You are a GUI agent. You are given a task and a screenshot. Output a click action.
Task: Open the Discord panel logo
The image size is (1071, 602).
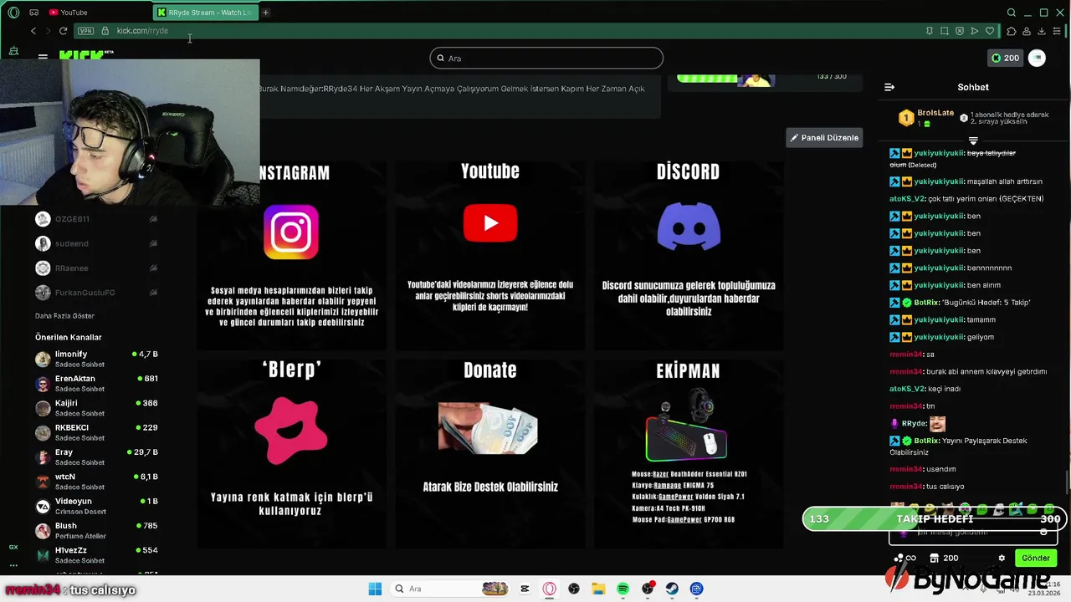click(689, 226)
